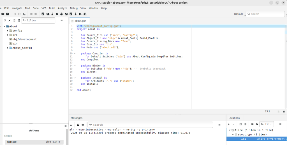Open the Messages panel hamburger menu
Viewport: 287px width, 145px height.
(x=219, y=125)
